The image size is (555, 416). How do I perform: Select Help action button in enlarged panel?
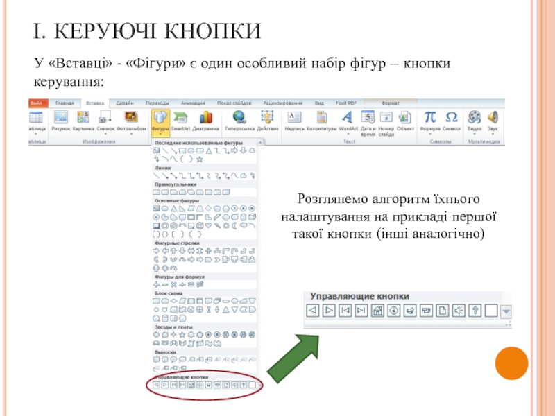click(x=475, y=311)
